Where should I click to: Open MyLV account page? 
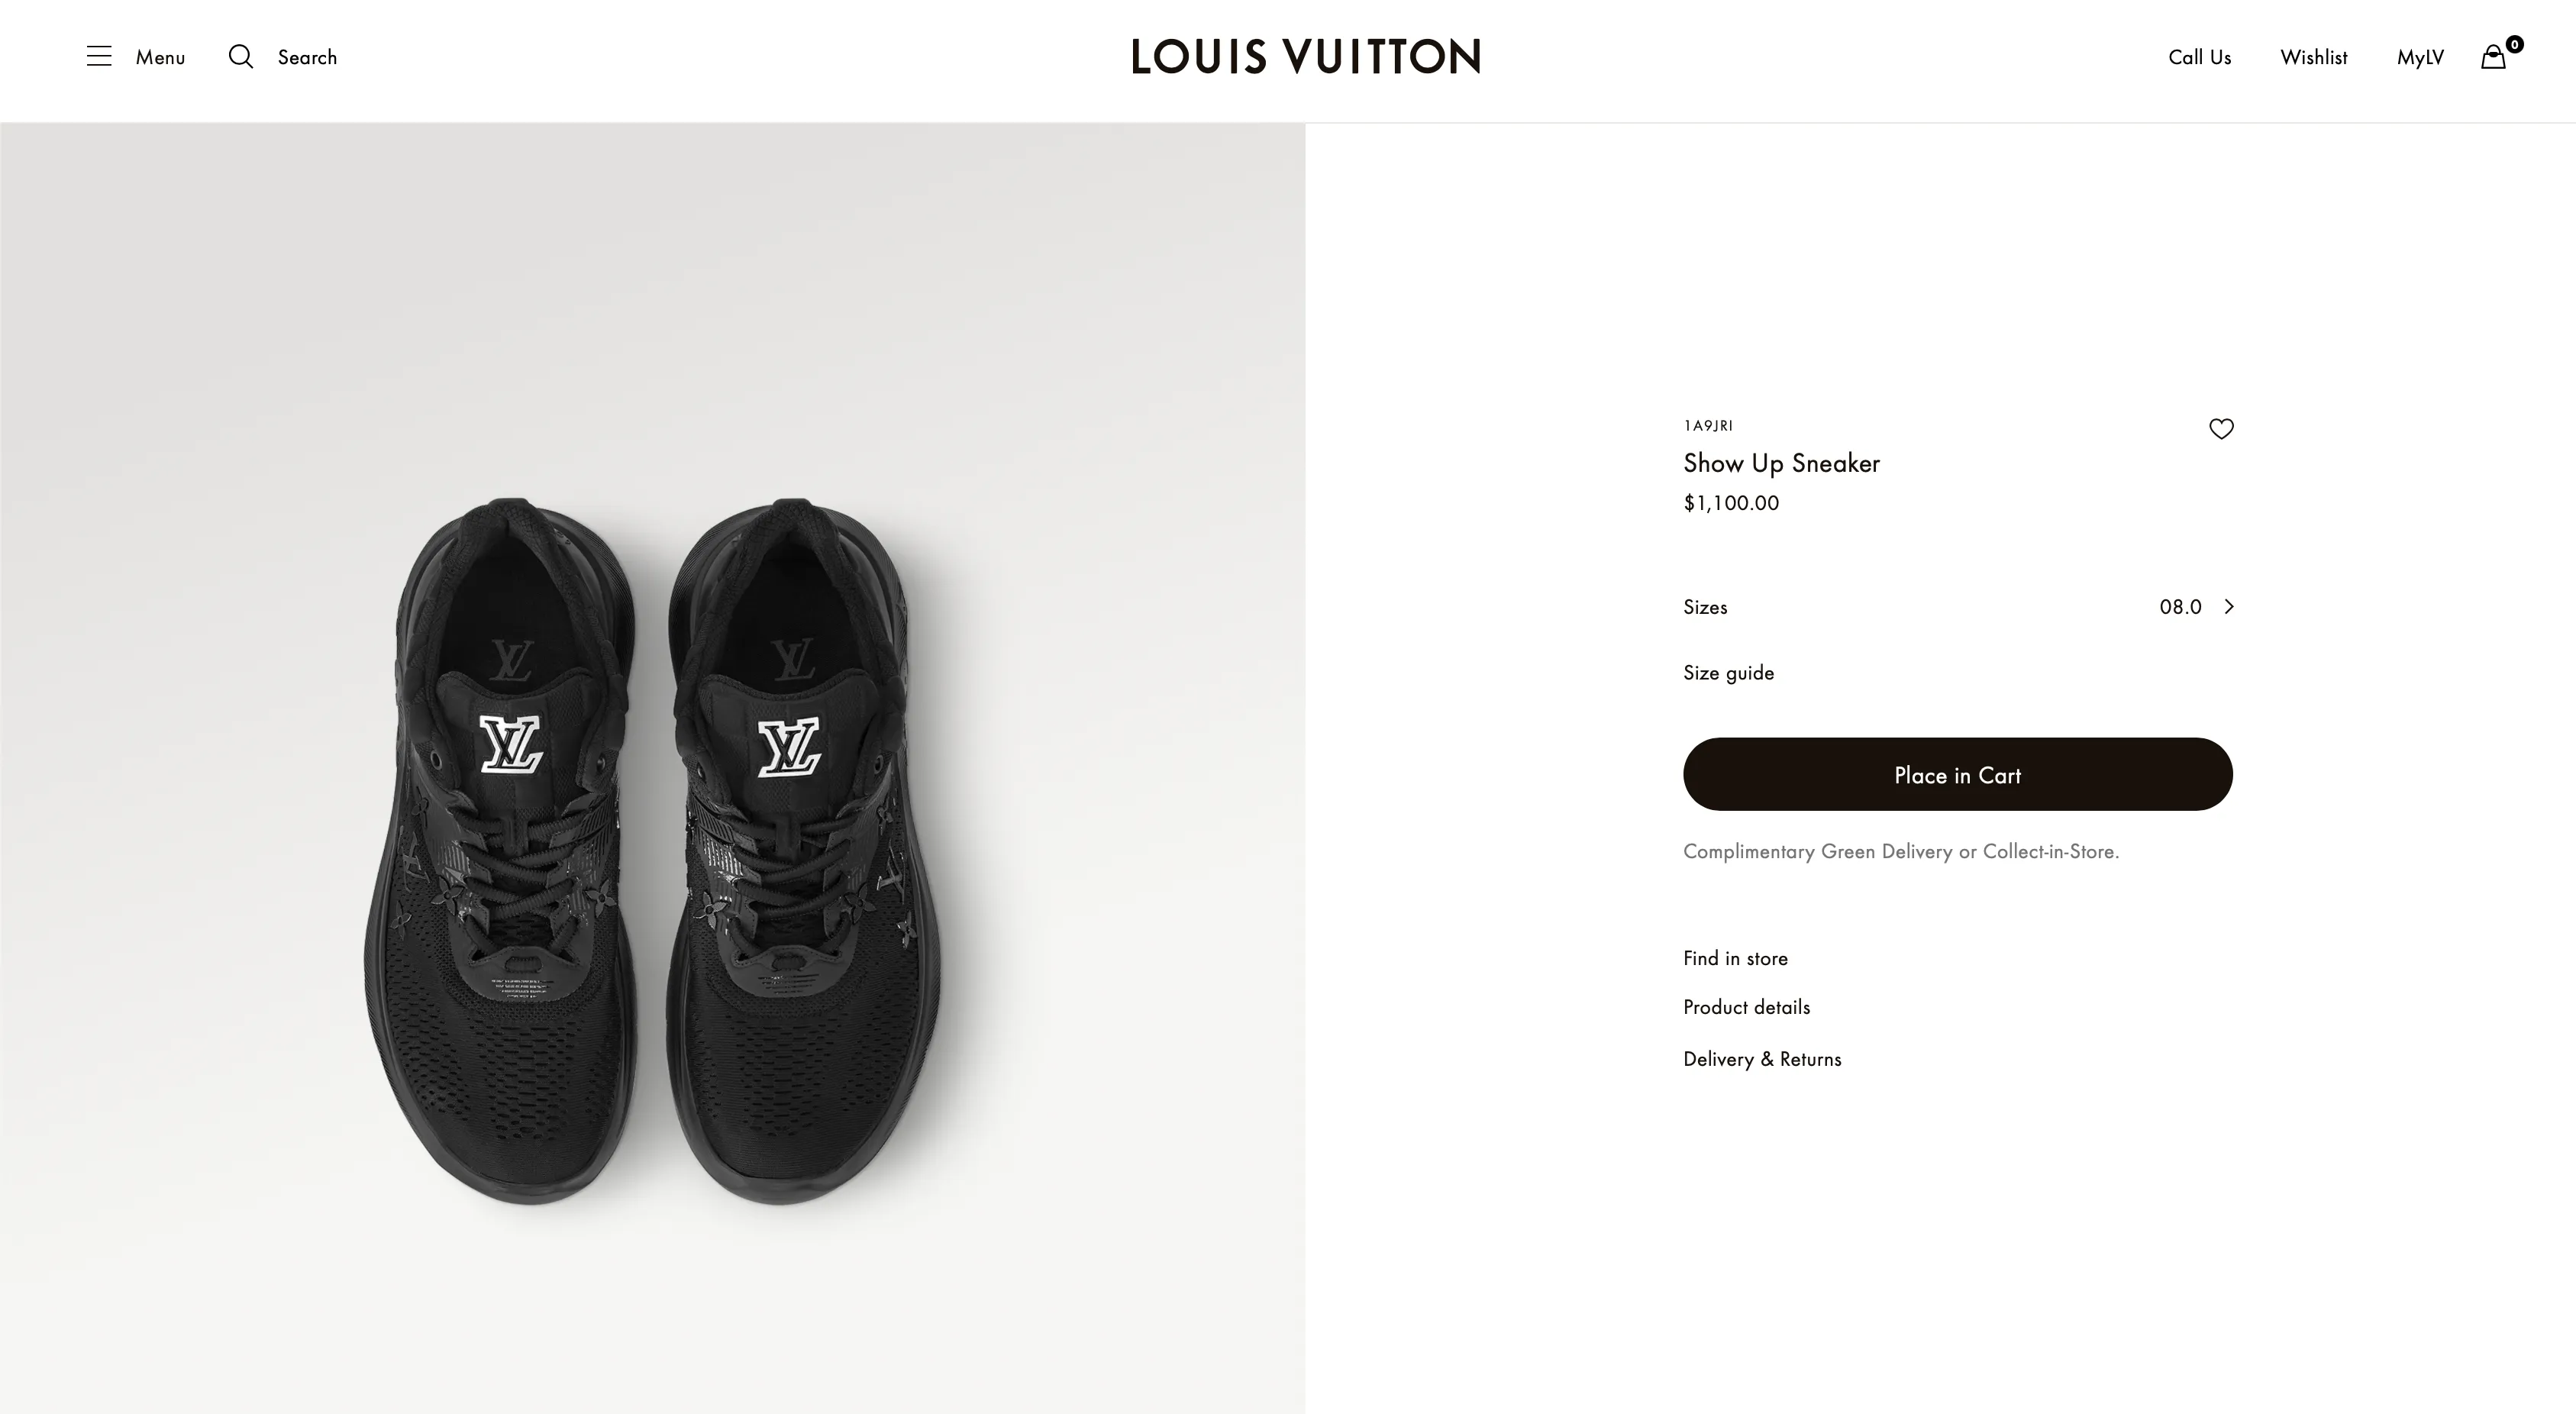click(2420, 57)
